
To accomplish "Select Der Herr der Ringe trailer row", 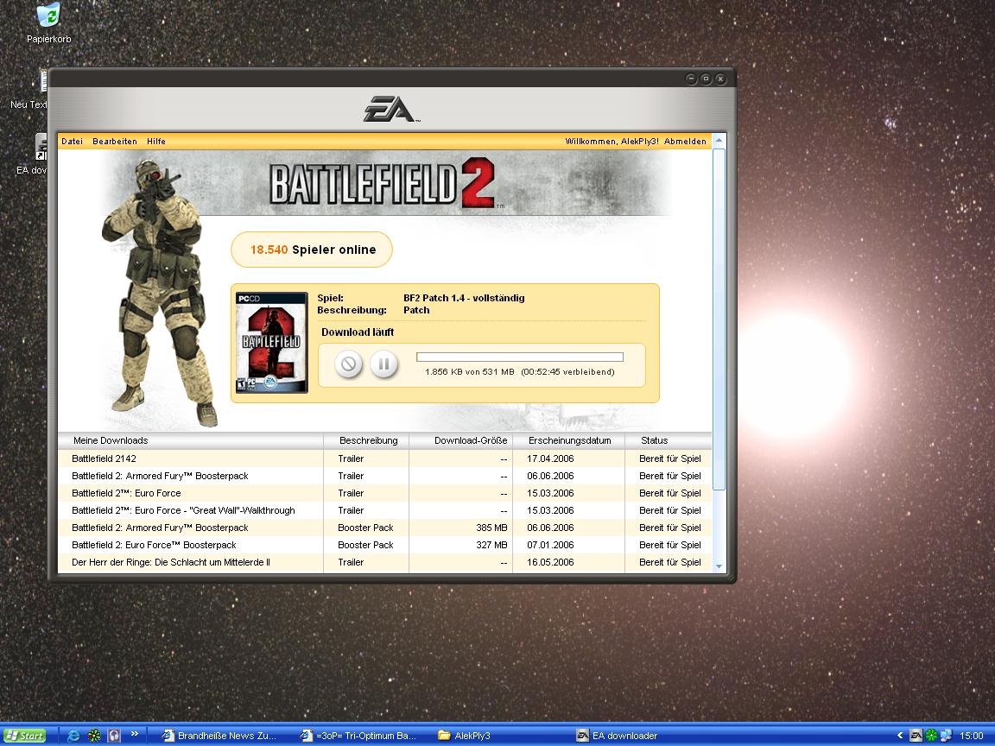I will [x=384, y=562].
